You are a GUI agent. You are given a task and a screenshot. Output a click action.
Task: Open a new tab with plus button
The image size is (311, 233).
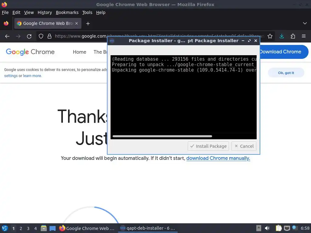pyautogui.click(x=88, y=24)
